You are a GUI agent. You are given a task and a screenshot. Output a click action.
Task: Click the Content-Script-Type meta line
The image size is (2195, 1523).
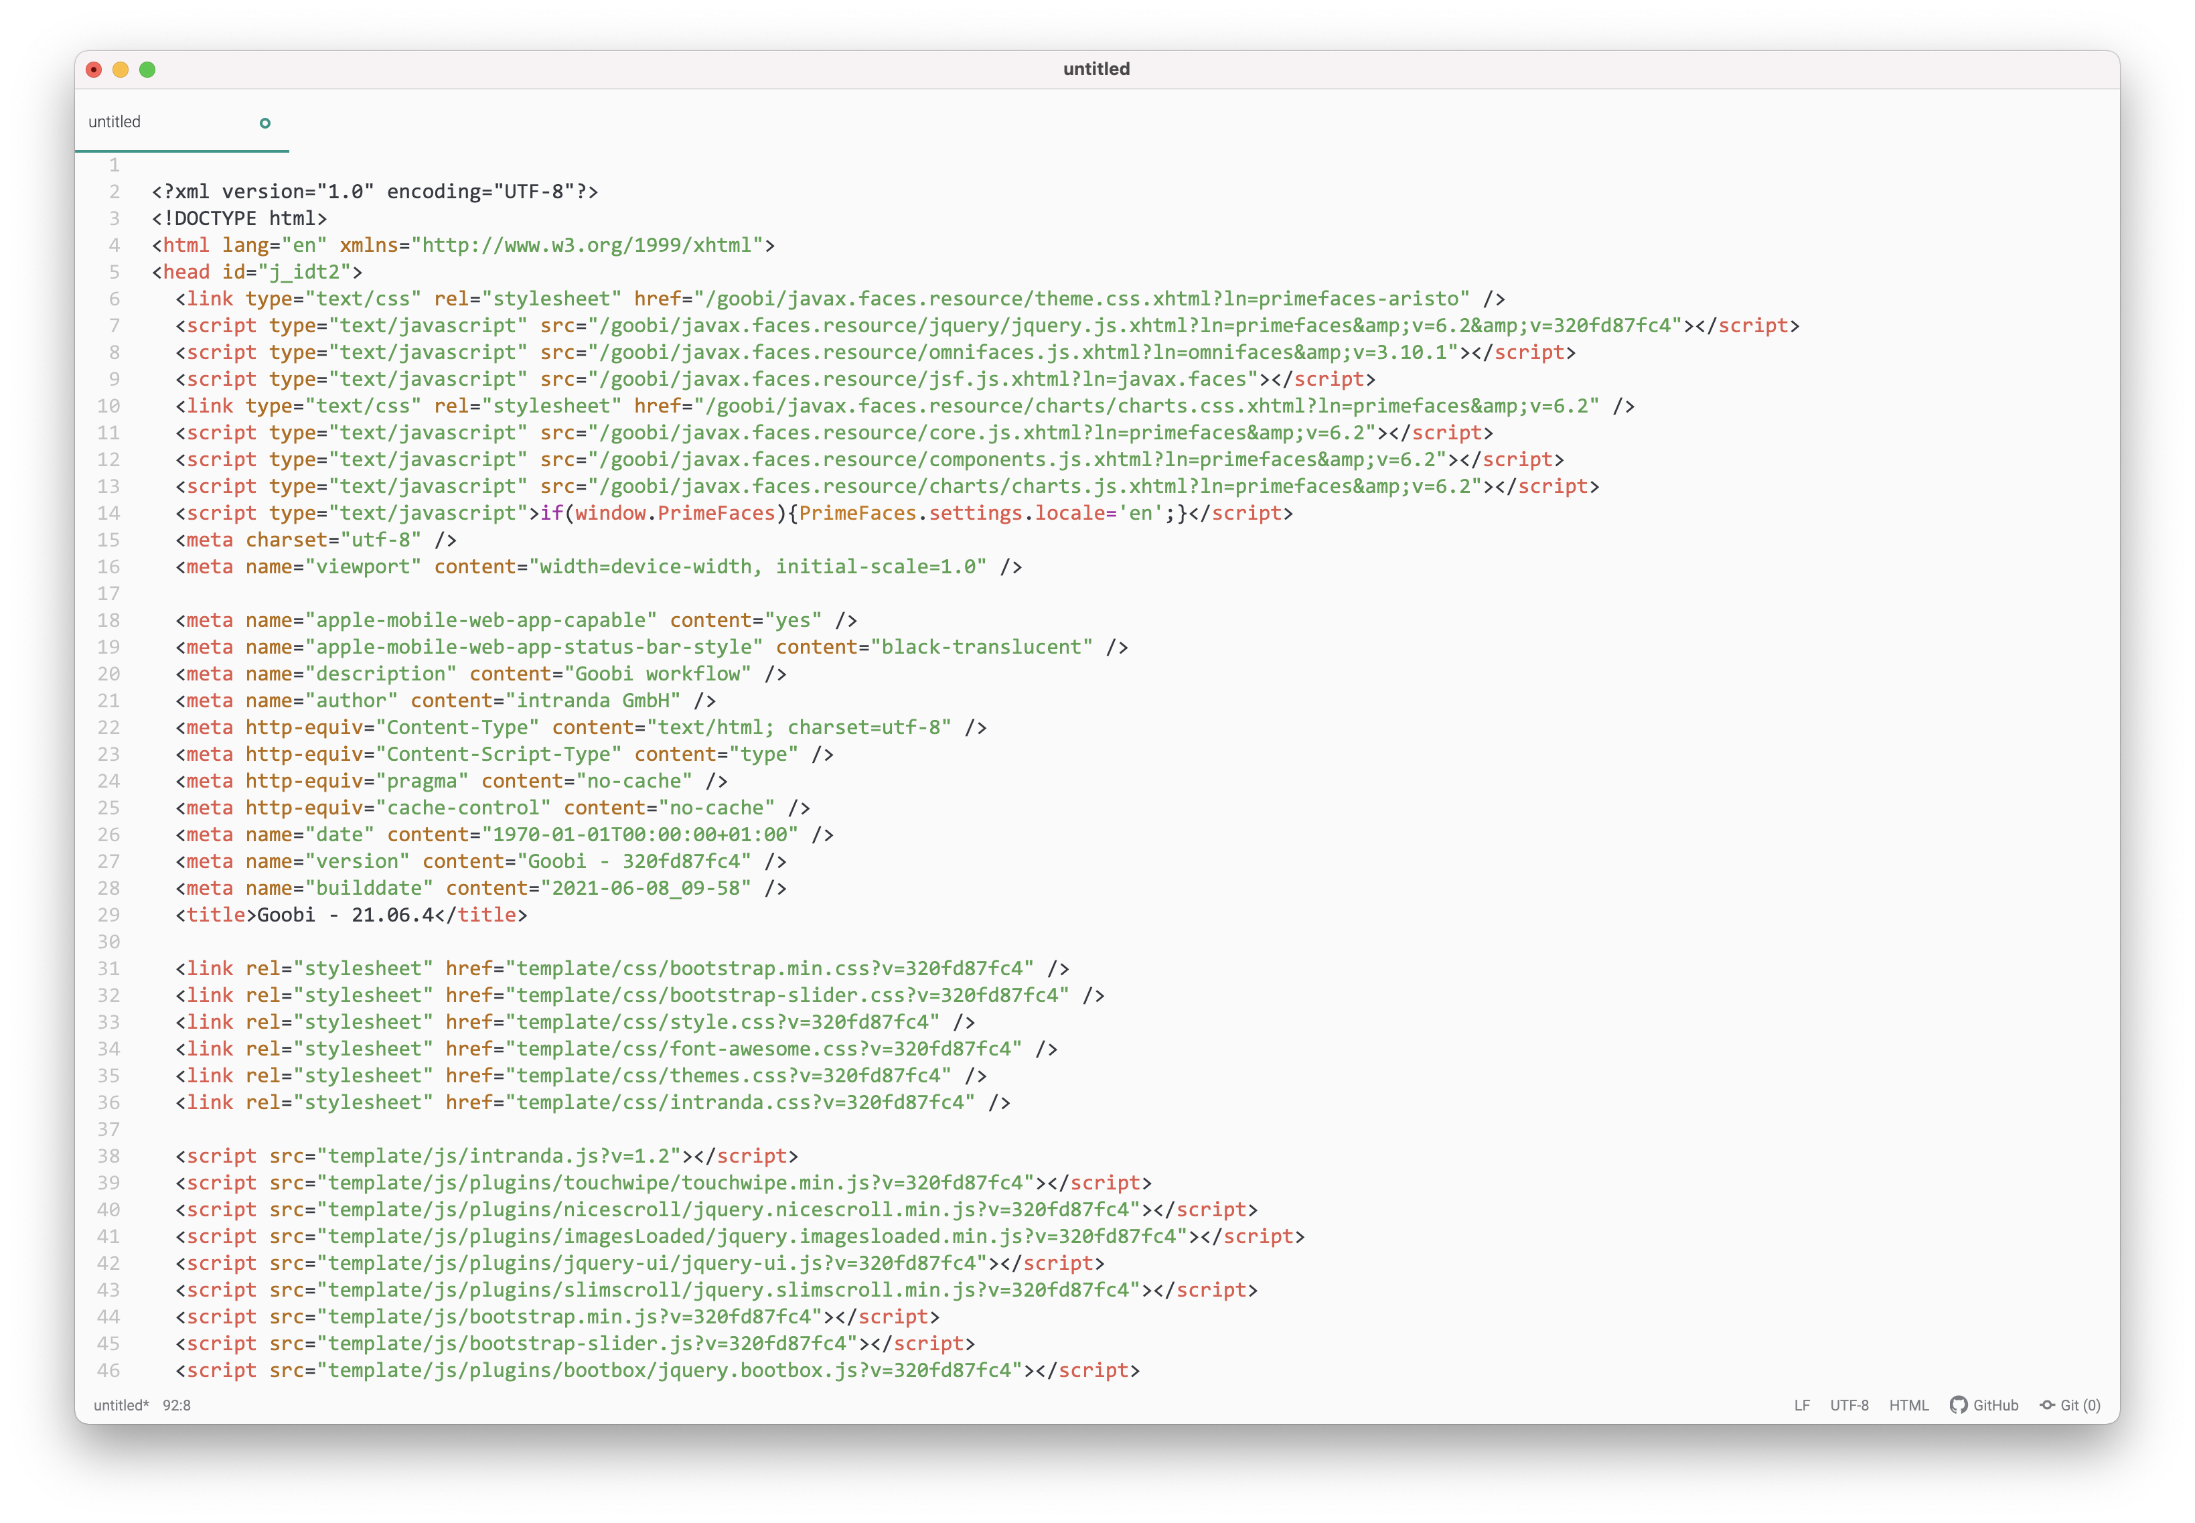pyautogui.click(x=505, y=754)
